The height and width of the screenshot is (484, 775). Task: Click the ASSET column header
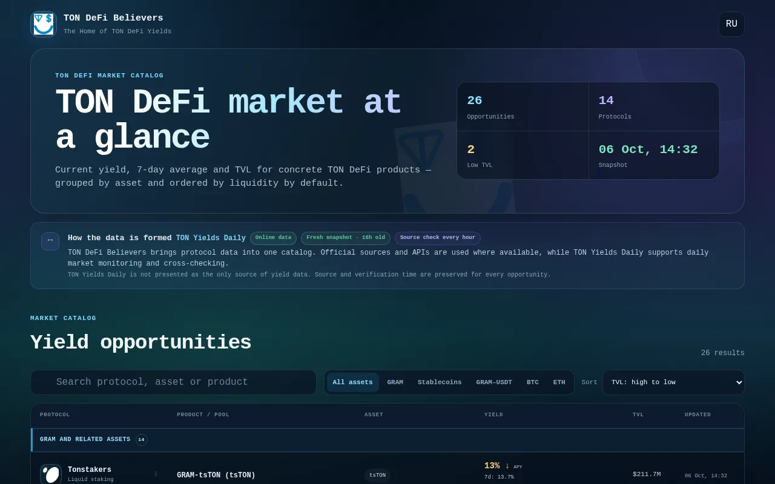374,415
